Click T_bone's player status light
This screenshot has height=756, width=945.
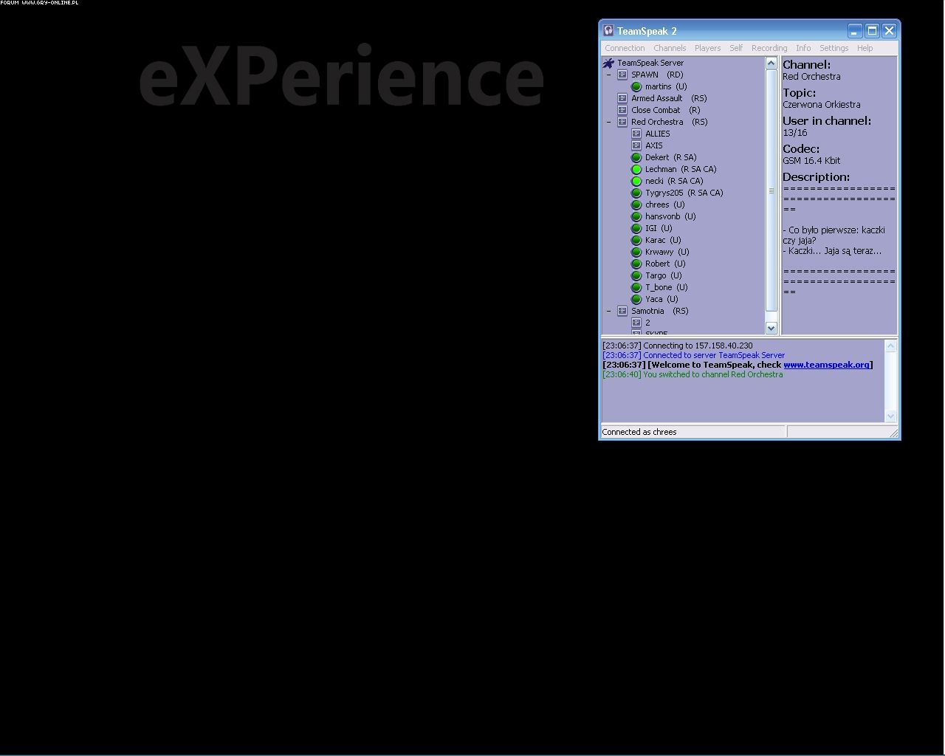pos(636,287)
